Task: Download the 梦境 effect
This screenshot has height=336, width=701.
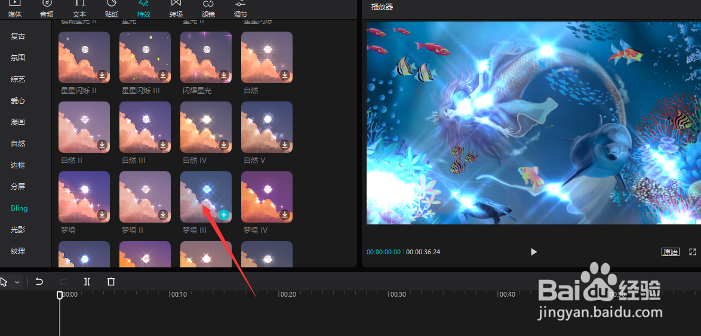Action: pos(102,214)
